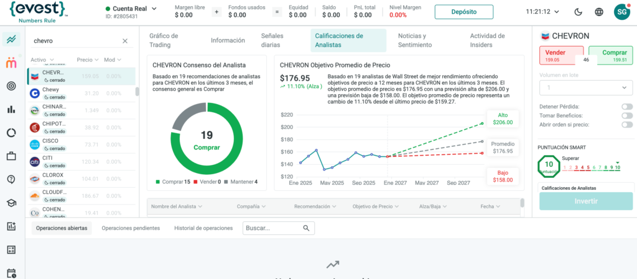Screen dimensions: 637x279
Task: Select Calificaciones de Analistas tab
Action: point(348,40)
